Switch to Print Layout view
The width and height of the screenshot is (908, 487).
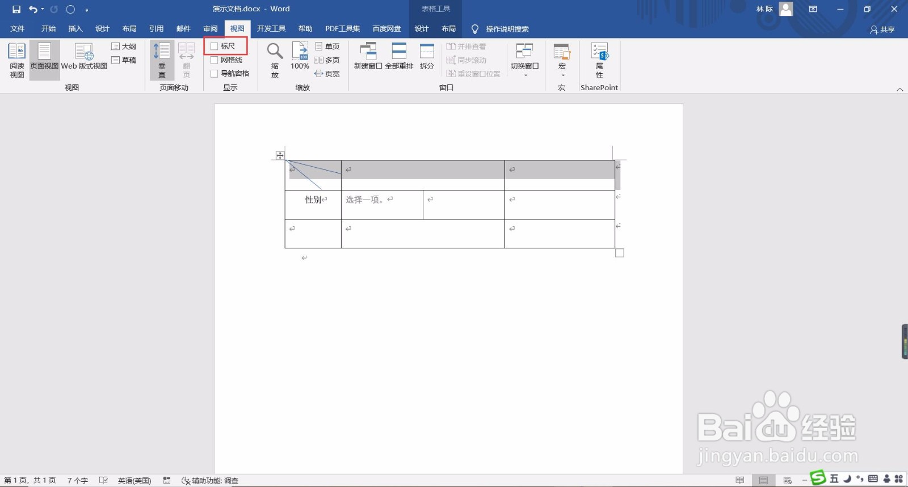[44, 61]
